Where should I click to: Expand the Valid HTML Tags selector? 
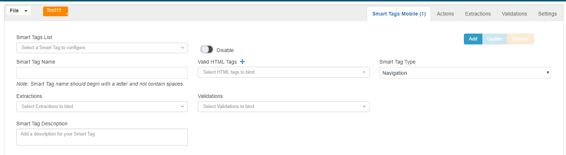pyautogui.click(x=284, y=72)
